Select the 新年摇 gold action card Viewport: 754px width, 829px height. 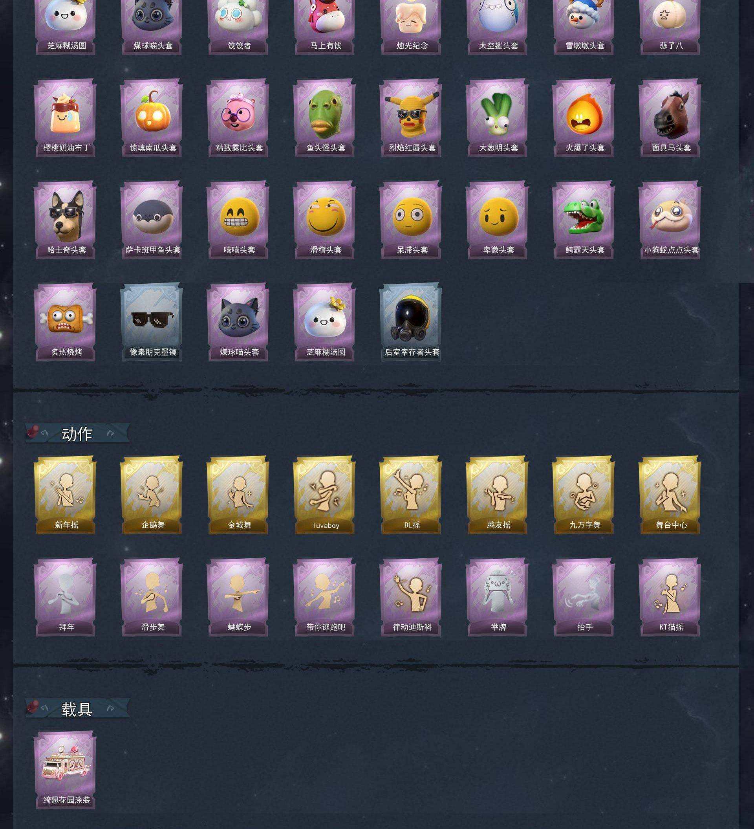coord(65,495)
